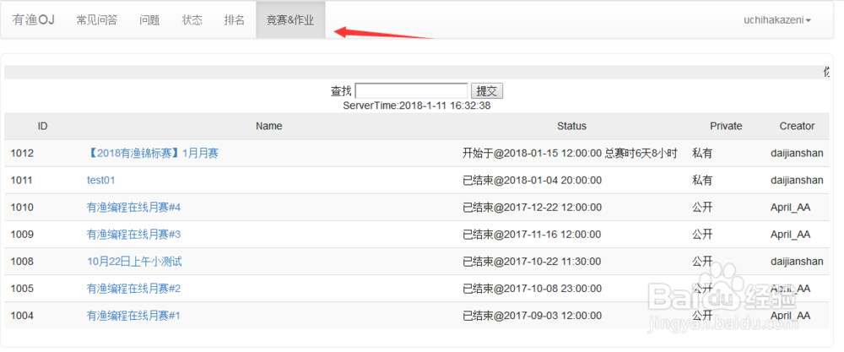The height and width of the screenshot is (352, 844).
Task: Open the test01 contest link
Action: pyautogui.click(x=101, y=181)
